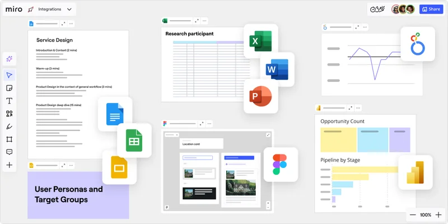The height and width of the screenshot is (224, 448).
Task: Click the 'Opportunity Count' heading
Action: point(342,121)
